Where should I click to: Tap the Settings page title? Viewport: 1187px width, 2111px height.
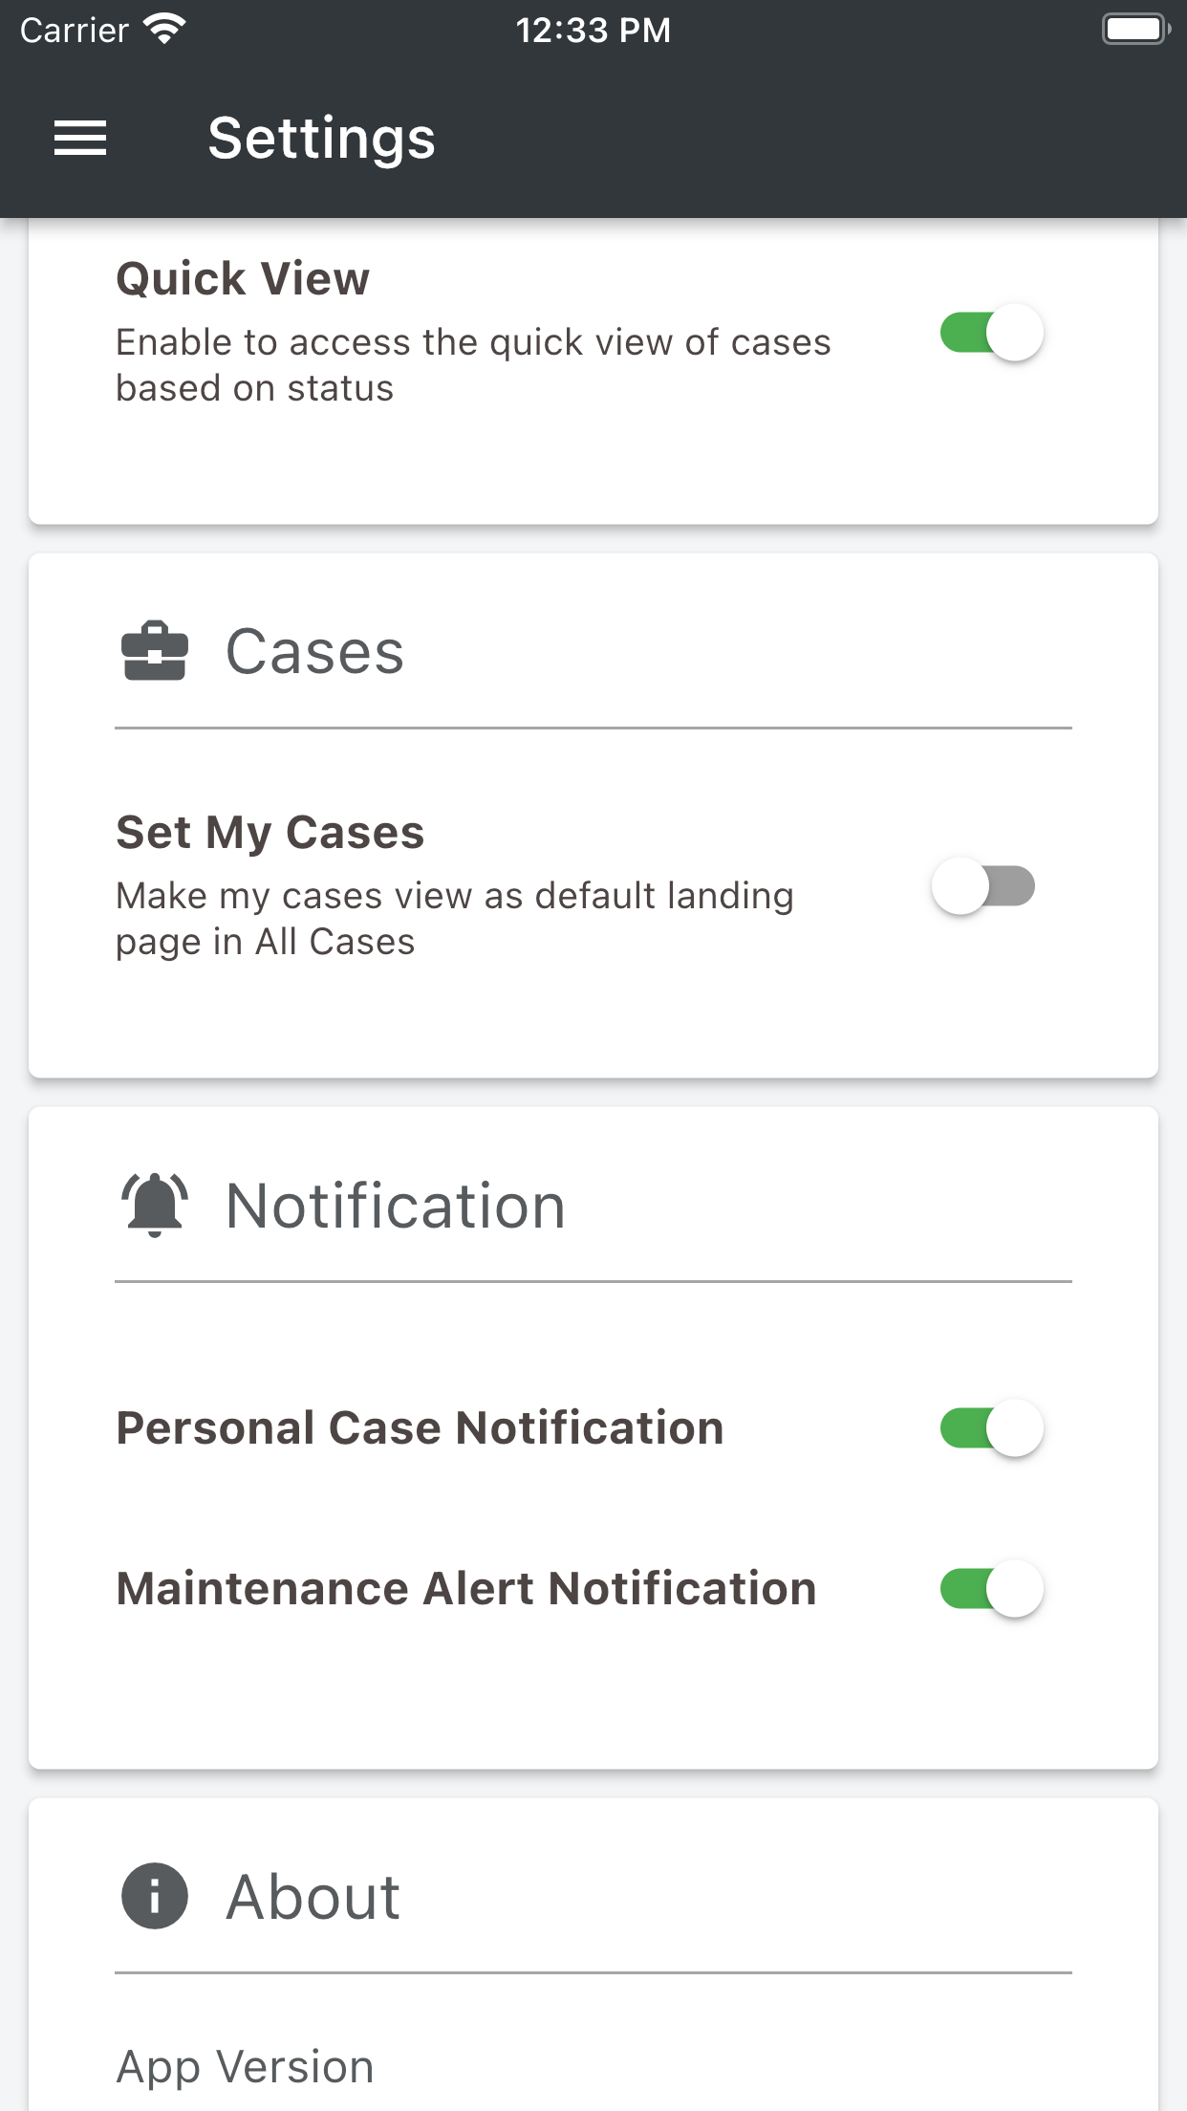321,139
